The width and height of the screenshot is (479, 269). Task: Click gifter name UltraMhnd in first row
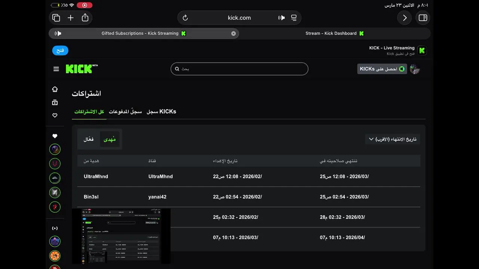point(96,176)
